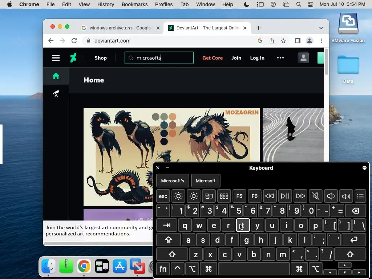Open the Profiles menu
This screenshot has height=279, width=372.
point(164,4)
